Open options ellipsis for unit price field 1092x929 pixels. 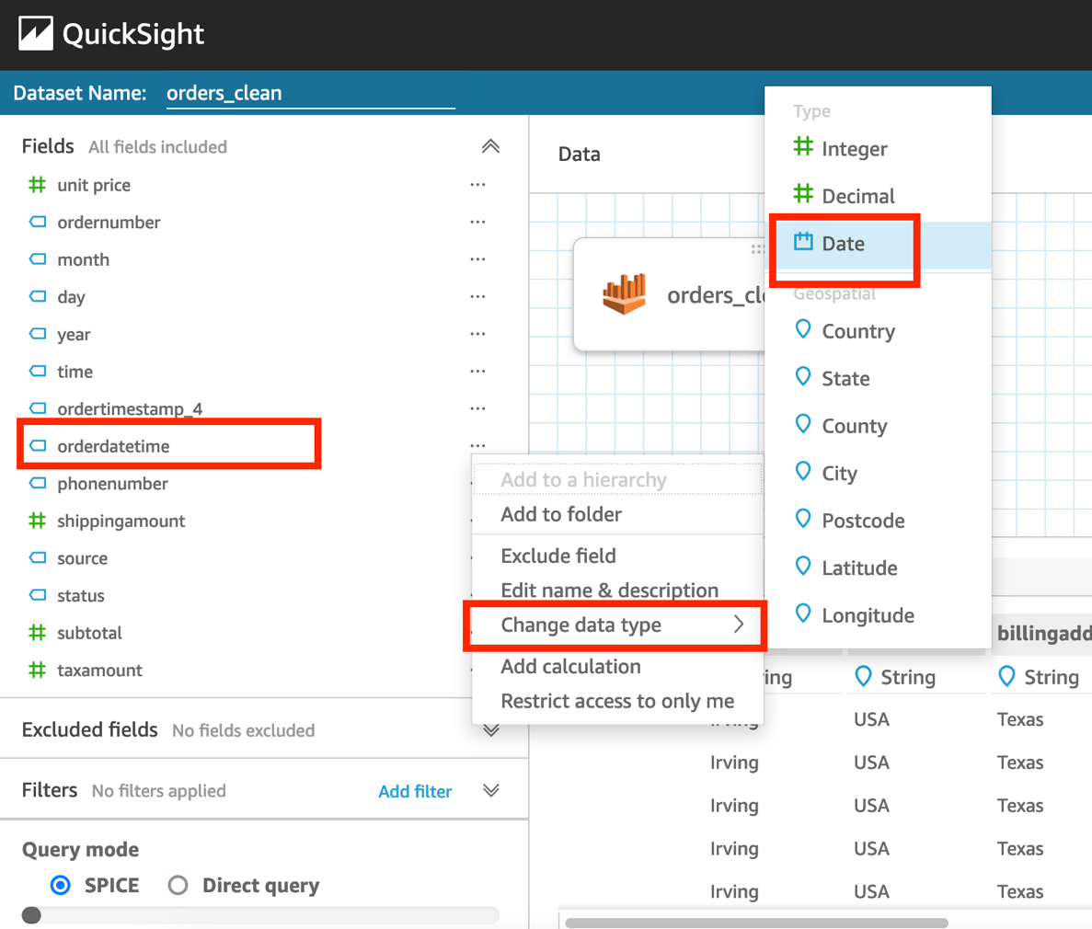477,185
